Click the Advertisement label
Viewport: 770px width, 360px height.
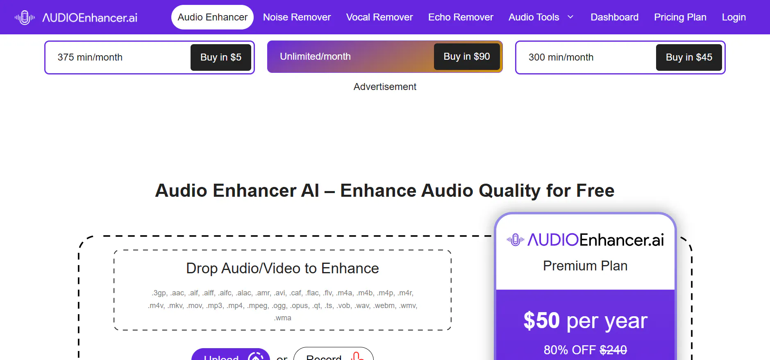pos(385,87)
